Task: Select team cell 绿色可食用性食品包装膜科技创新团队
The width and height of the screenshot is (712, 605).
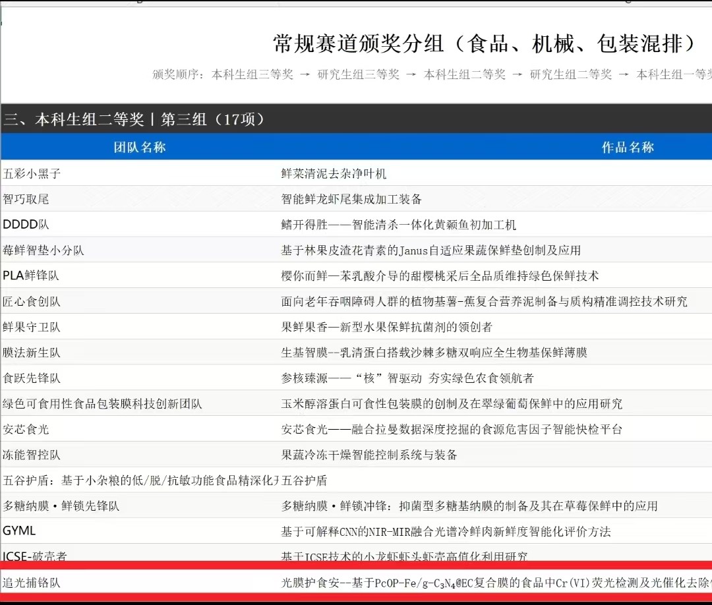Action: click(x=102, y=403)
